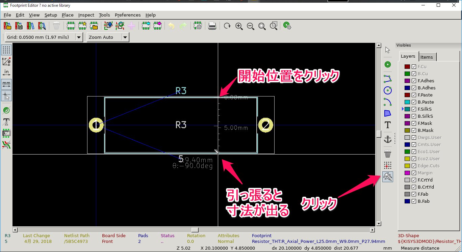Click the Print footprint icon
This screenshot has width=462, height=252.
[x=212, y=26]
